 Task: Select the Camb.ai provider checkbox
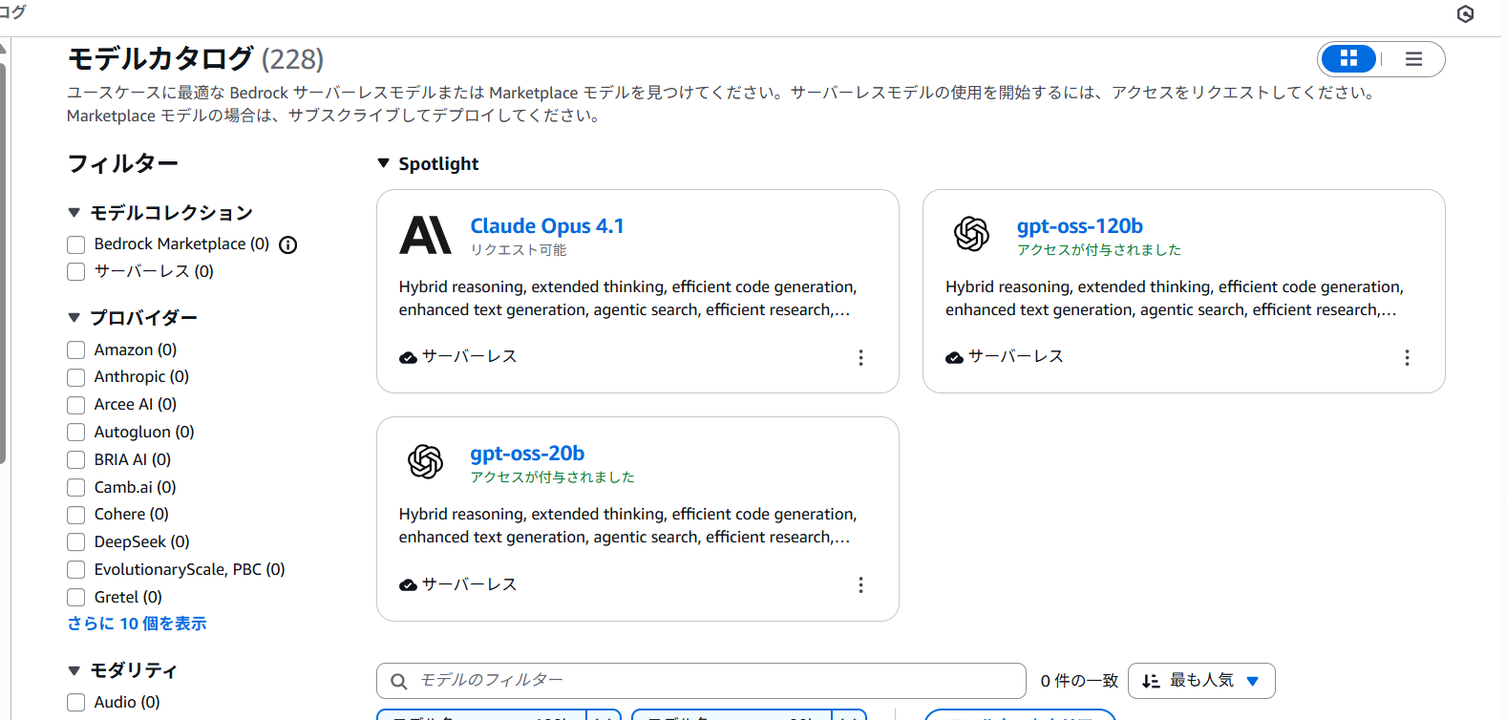pos(76,488)
